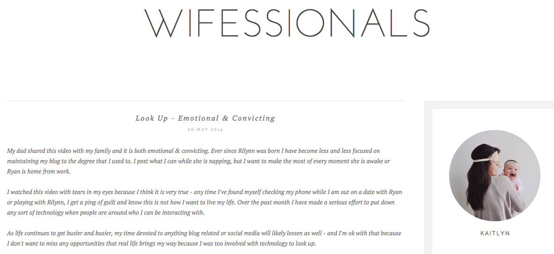The height and width of the screenshot is (254, 554).
Task: Click the WIFESSIONALS blog header logo
Action: [287, 23]
